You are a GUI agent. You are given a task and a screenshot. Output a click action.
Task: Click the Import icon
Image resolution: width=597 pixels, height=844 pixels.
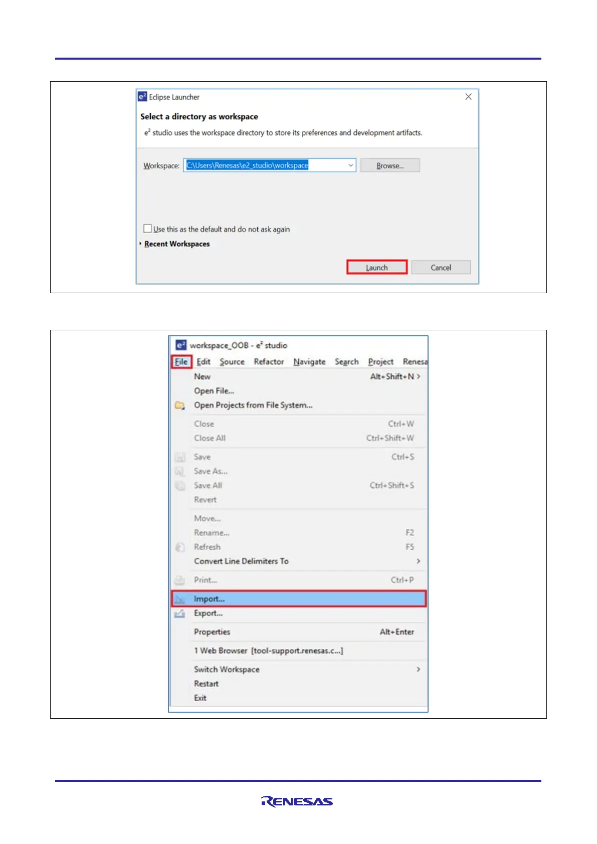pyautogui.click(x=179, y=599)
